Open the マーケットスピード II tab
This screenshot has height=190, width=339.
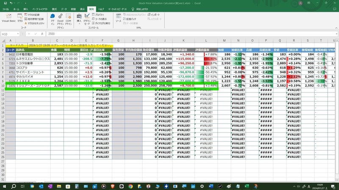coord(117,9)
